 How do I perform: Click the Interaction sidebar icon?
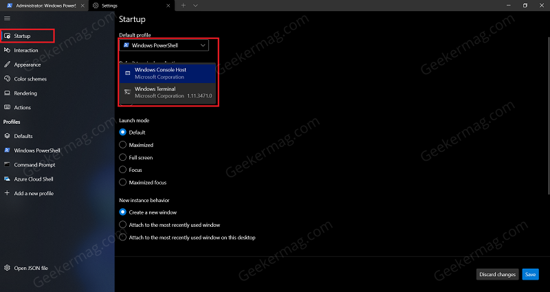pyautogui.click(x=7, y=50)
